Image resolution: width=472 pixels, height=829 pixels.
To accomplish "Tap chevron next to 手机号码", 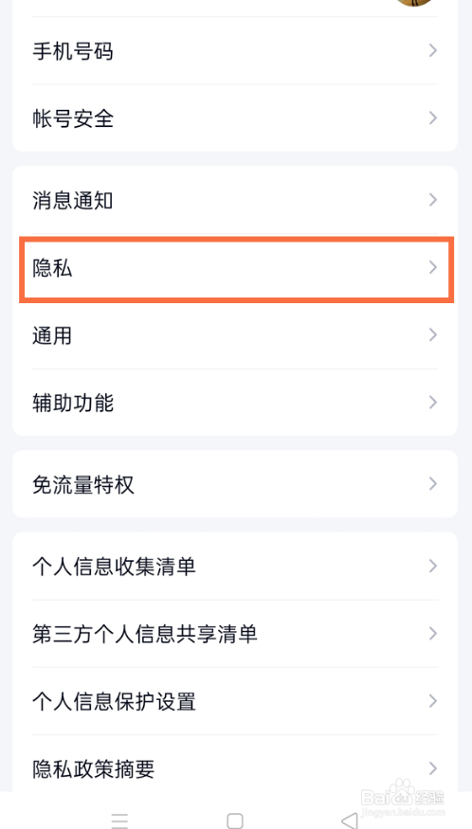I will tap(433, 51).
